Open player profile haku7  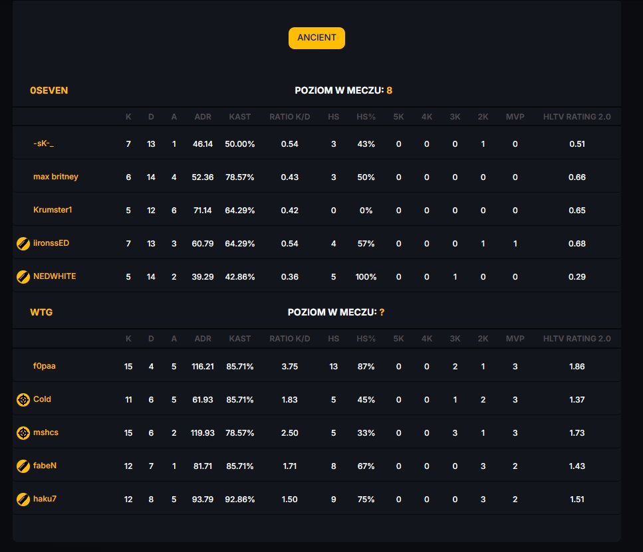point(45,499)
